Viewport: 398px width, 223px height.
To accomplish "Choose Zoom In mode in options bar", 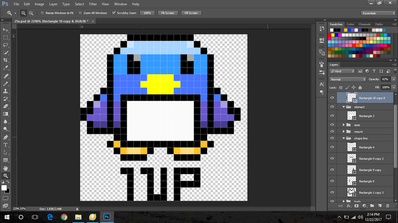I will pyautogui.click(x=24, y=13).
